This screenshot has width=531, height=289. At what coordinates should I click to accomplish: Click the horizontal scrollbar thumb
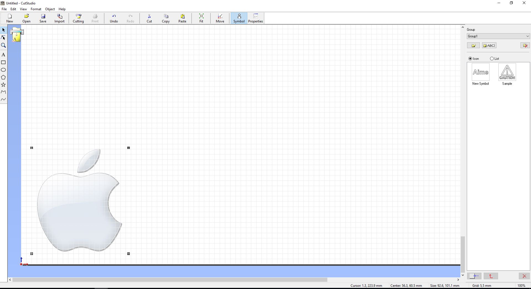click(170, 280)
